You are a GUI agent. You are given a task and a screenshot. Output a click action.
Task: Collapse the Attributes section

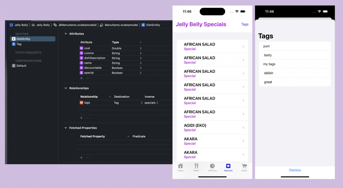coord(66,34)
